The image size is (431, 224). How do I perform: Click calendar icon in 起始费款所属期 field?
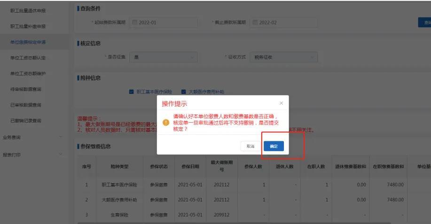tap(134, 23)
